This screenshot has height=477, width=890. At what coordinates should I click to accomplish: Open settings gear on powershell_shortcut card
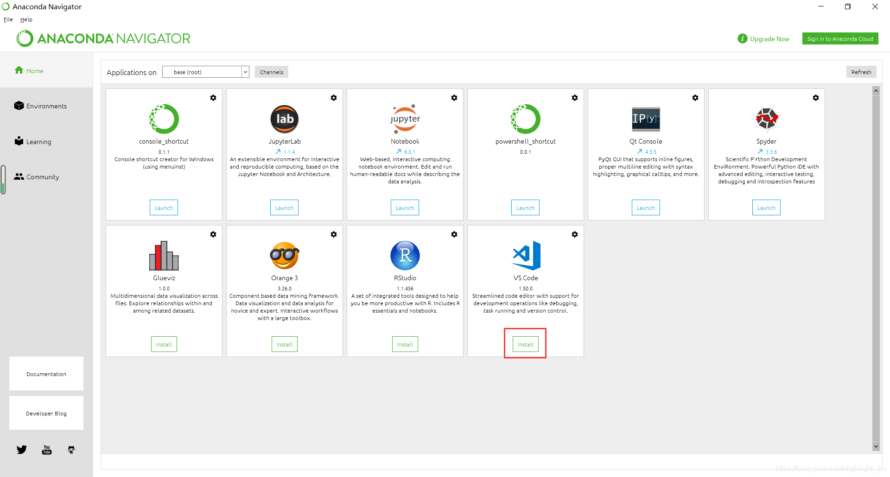575,98
